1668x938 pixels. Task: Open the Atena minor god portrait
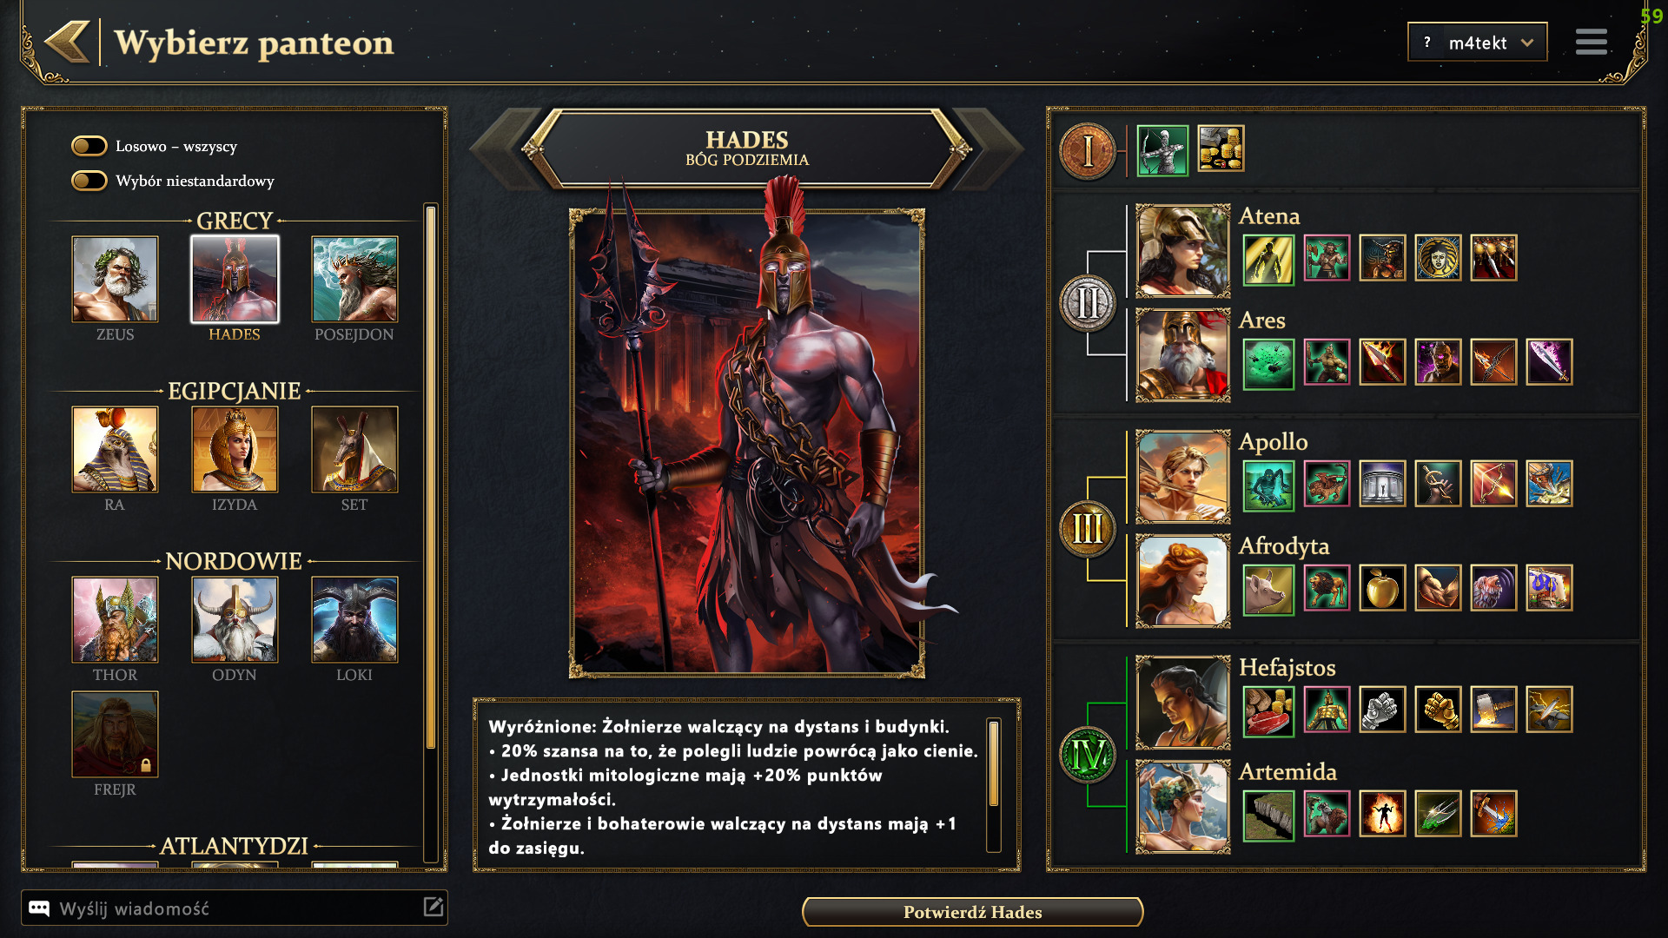1183,251
